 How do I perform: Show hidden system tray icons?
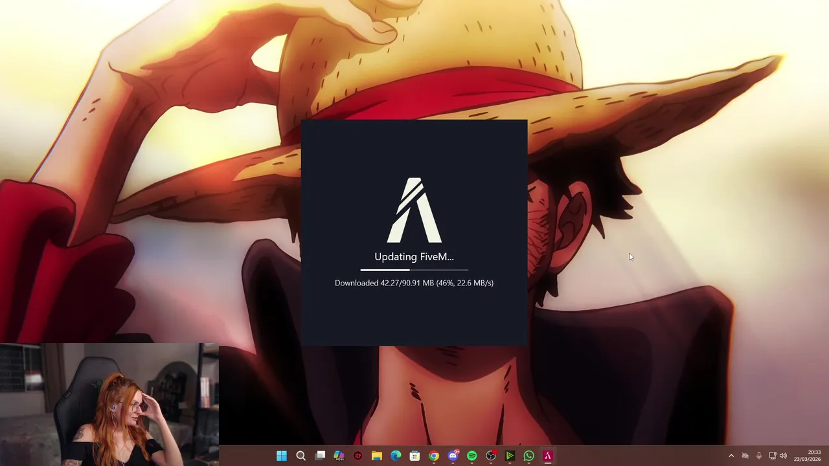[x=731, y=456]
